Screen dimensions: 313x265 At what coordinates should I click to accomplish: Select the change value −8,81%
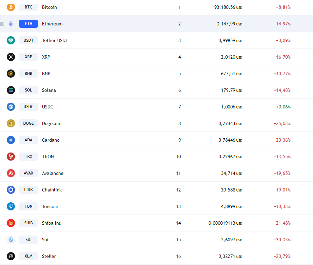pyautogui.click(x=283, y=7)
